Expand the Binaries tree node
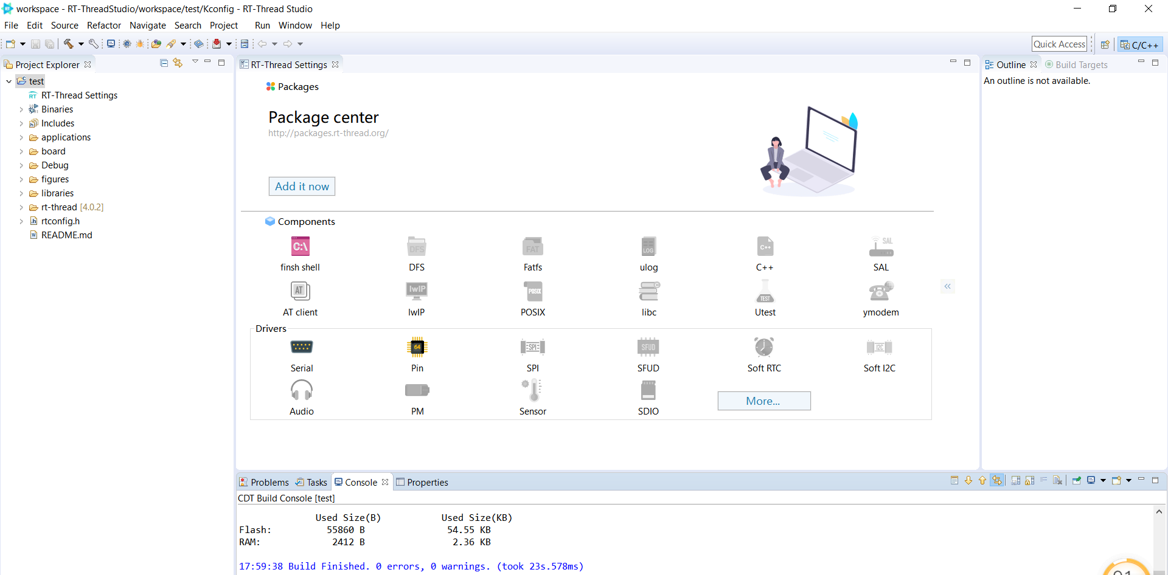The width and height of the screenshot is (1168, 575). click(x=21, y=109)
